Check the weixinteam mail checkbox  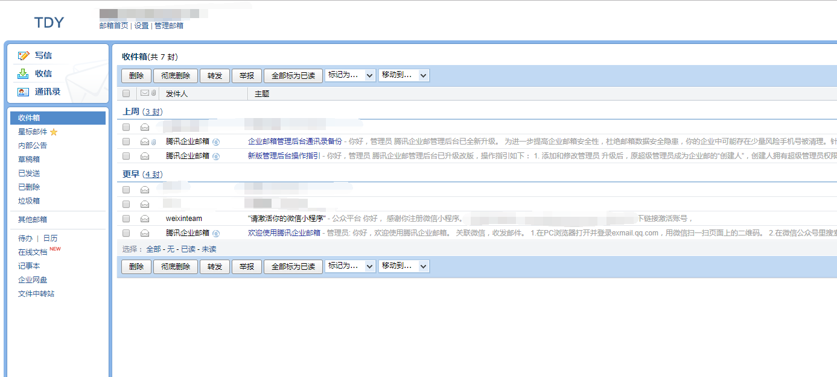(x=126, y=219)
